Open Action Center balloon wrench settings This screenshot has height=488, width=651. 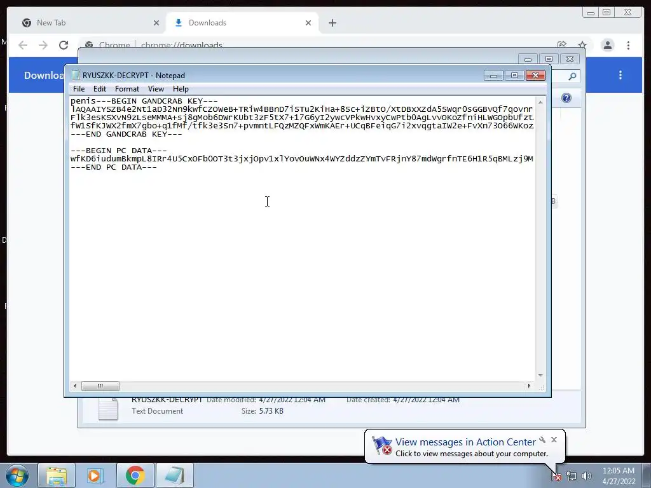tap(542, 440)
